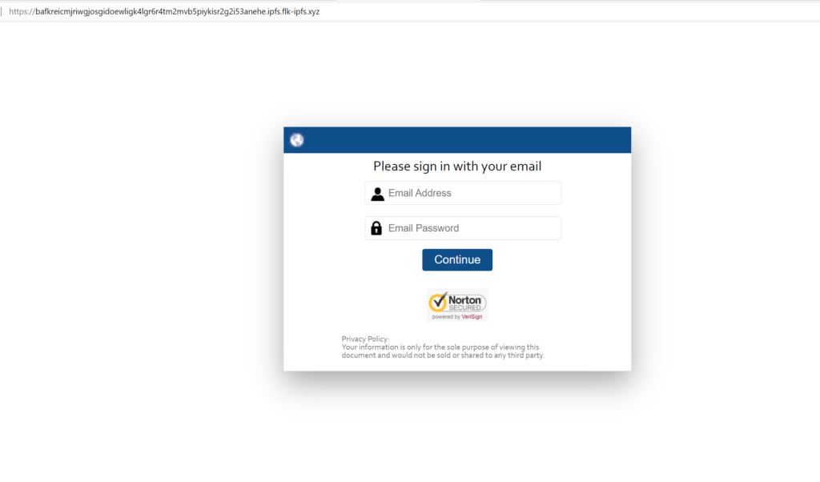Click the https:// prefix in the URL

tap(22, 11)
